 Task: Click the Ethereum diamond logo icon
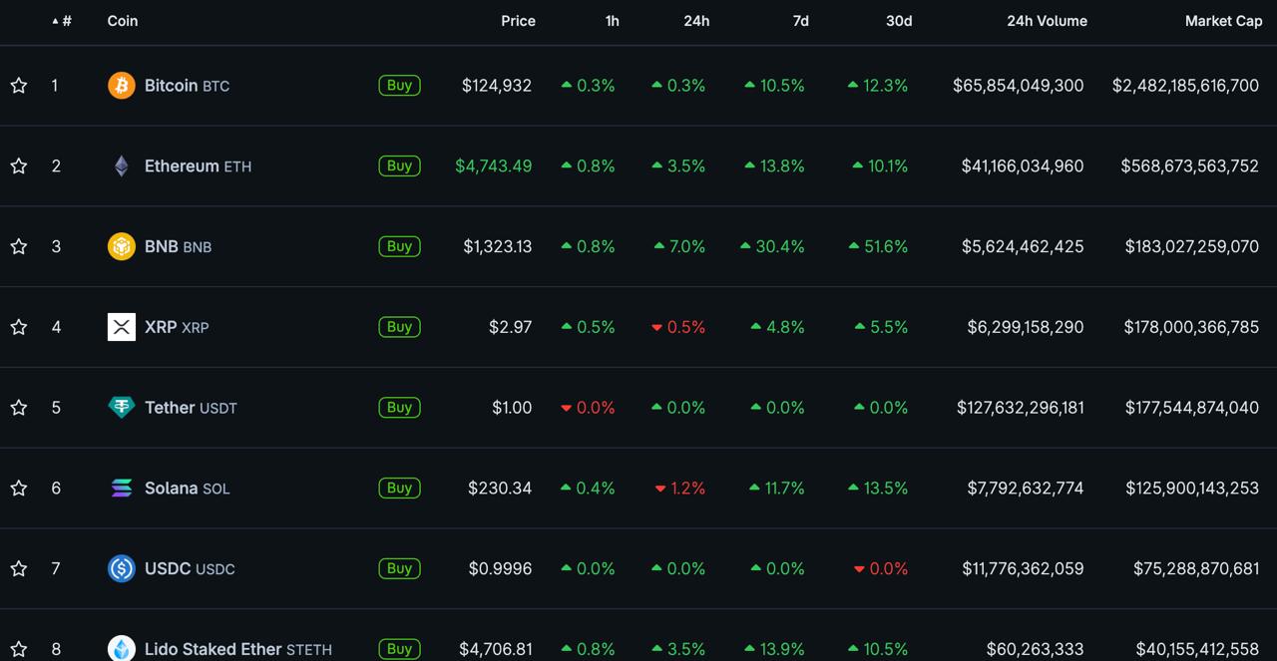coord(121,166)
